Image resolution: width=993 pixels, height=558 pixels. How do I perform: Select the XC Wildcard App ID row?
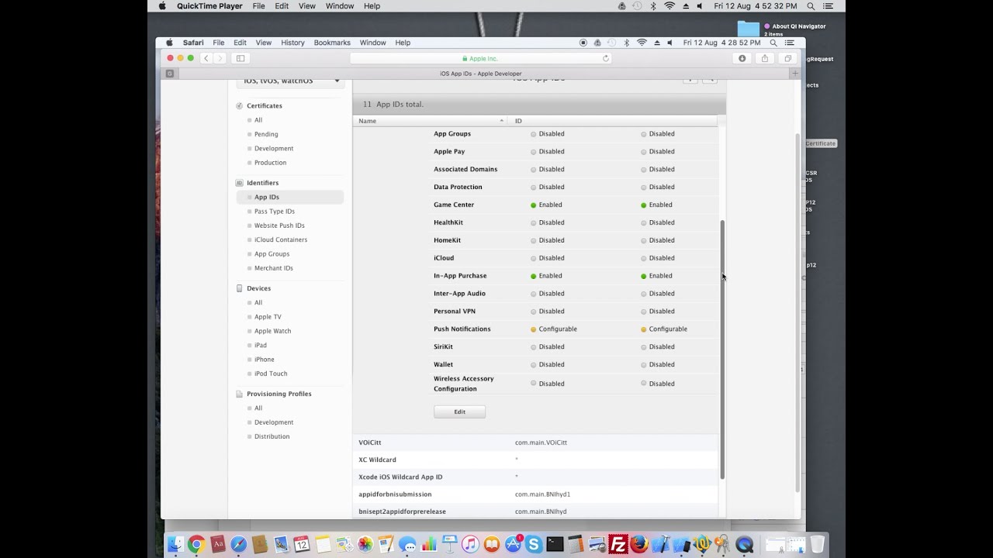pos(535,460)
